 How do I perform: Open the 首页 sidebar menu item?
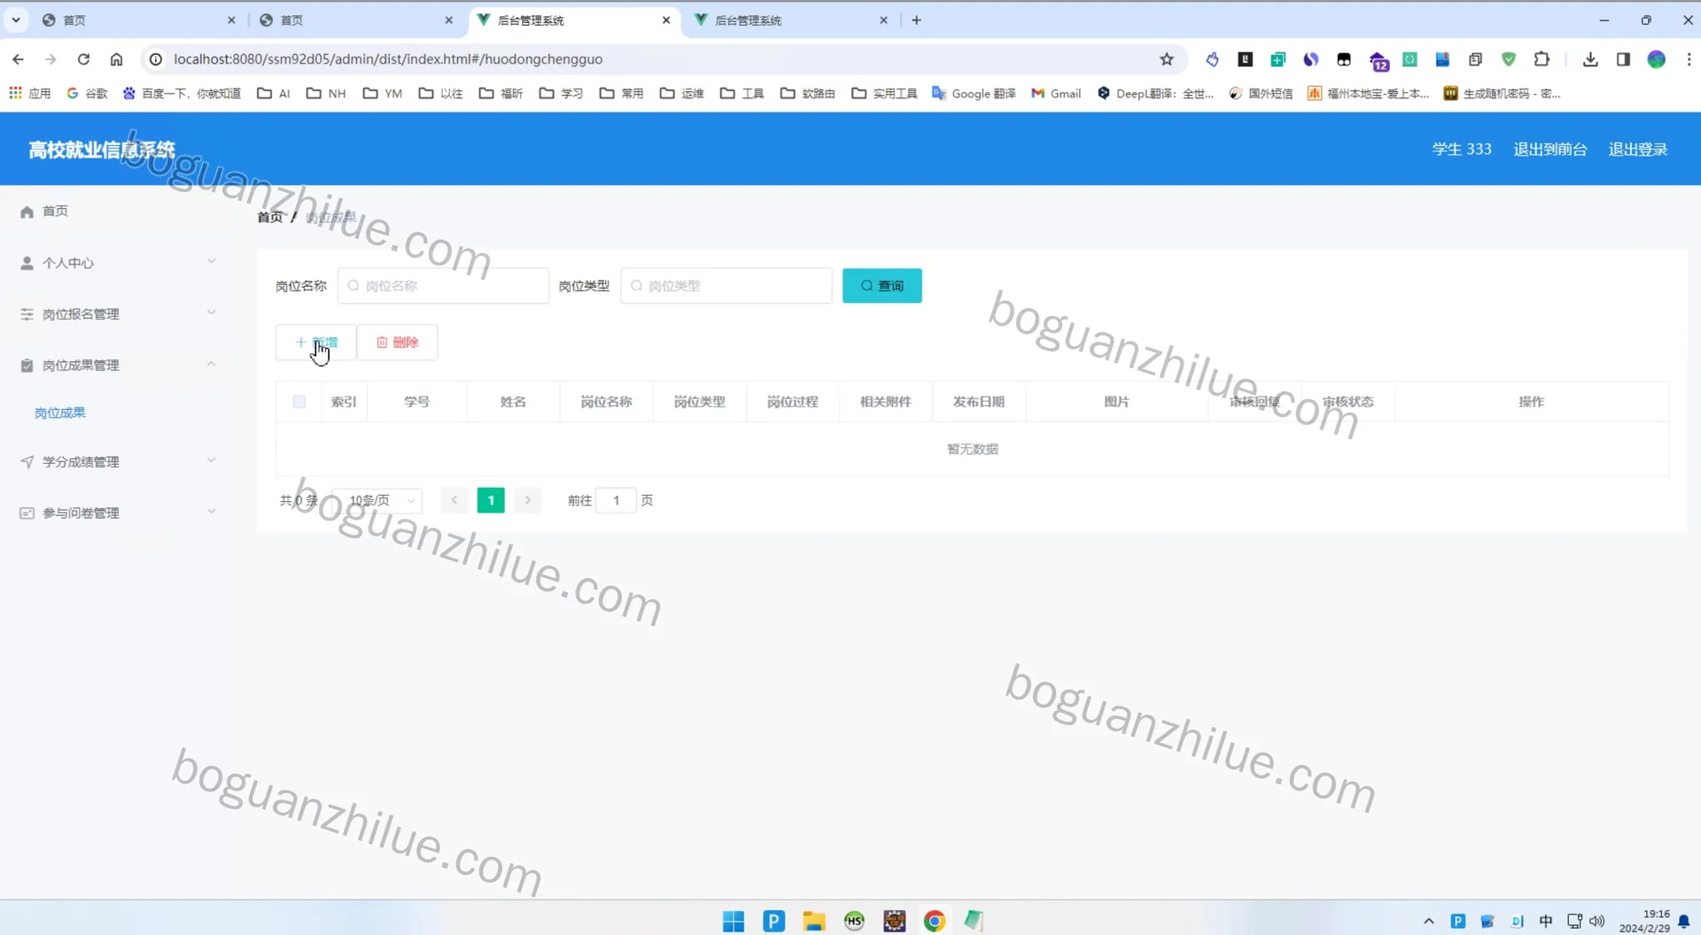(55, 211)
